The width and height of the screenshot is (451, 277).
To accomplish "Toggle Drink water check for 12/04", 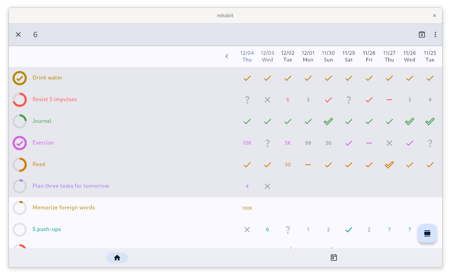I will 247,78.
